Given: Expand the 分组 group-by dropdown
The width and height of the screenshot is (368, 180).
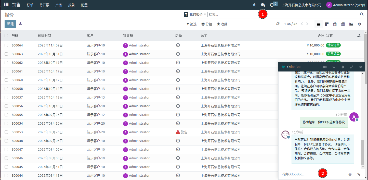Looking at the screenshot, I should [x=207, y=24].
